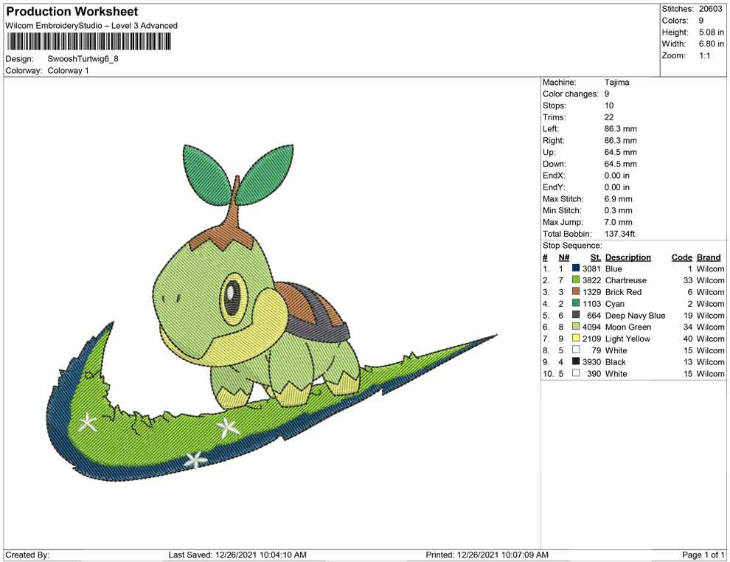730x562 pixels.
Task: Click the 'Production Worksheet' title
Action: pyautogui.click(x=72, y=12)
